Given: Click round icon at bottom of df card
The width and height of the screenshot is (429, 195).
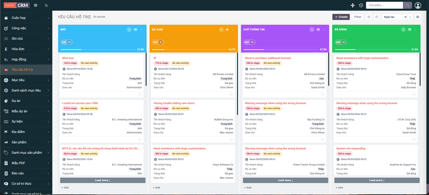Looking at the screenshot, I should (231, 94).
